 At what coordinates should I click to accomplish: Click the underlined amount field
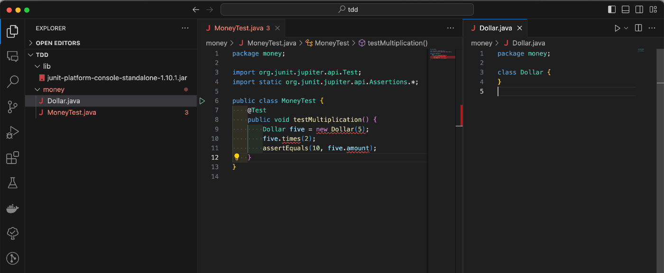[358, 148]
